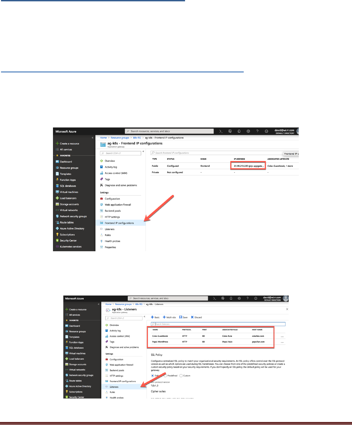This screenshot has width=352, height=425.
Task: Click Coke-Guestbook listener name
Action: click(x=160, y=336)
